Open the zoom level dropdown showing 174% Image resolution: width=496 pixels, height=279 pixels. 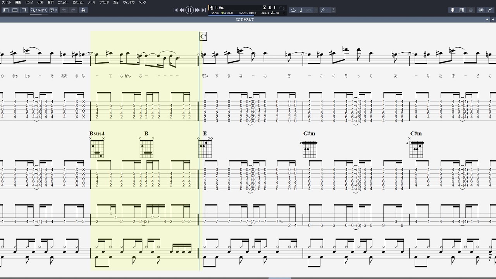(x=39, y=10)
